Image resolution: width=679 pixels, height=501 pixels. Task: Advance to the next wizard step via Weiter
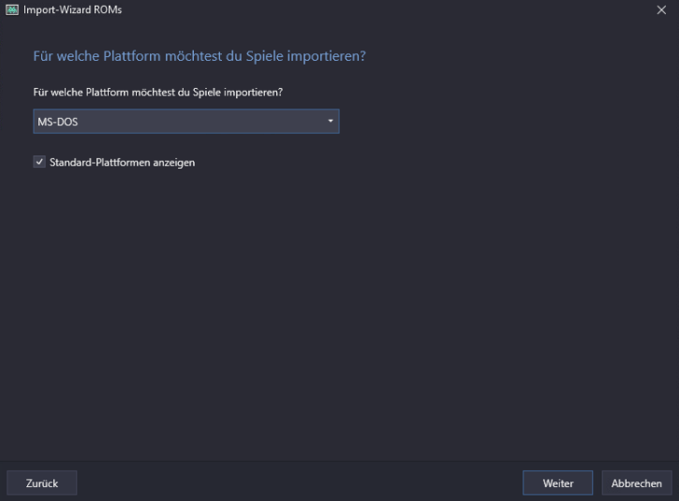(x=557, y=483)
